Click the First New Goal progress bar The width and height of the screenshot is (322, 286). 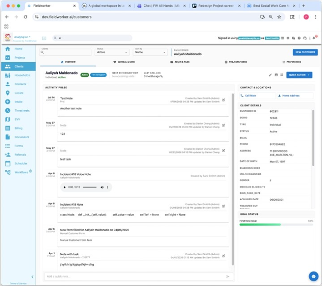pyautogui.click(x=276, y=225)
